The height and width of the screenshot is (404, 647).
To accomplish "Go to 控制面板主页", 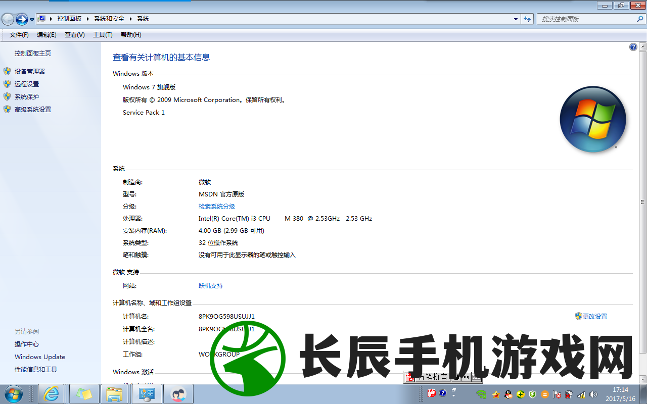I will 33,54.
